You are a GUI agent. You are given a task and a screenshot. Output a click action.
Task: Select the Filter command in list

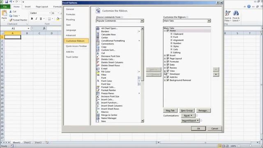click(x=104, y=75)
